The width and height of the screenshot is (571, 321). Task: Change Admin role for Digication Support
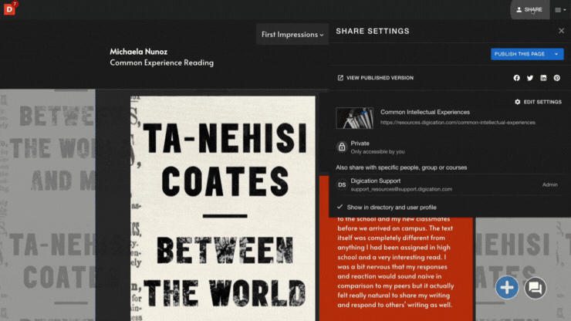(549, 184)
